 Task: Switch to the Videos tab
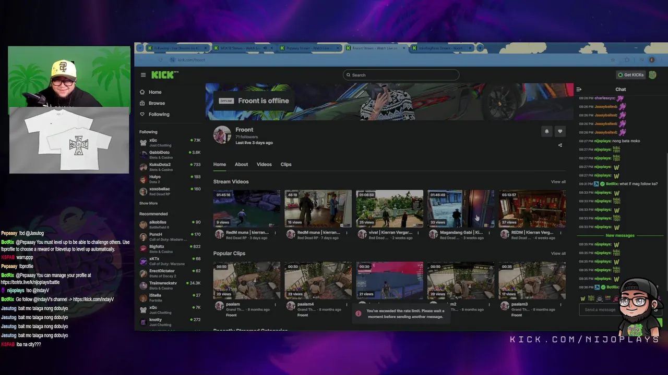coord(264,165)
